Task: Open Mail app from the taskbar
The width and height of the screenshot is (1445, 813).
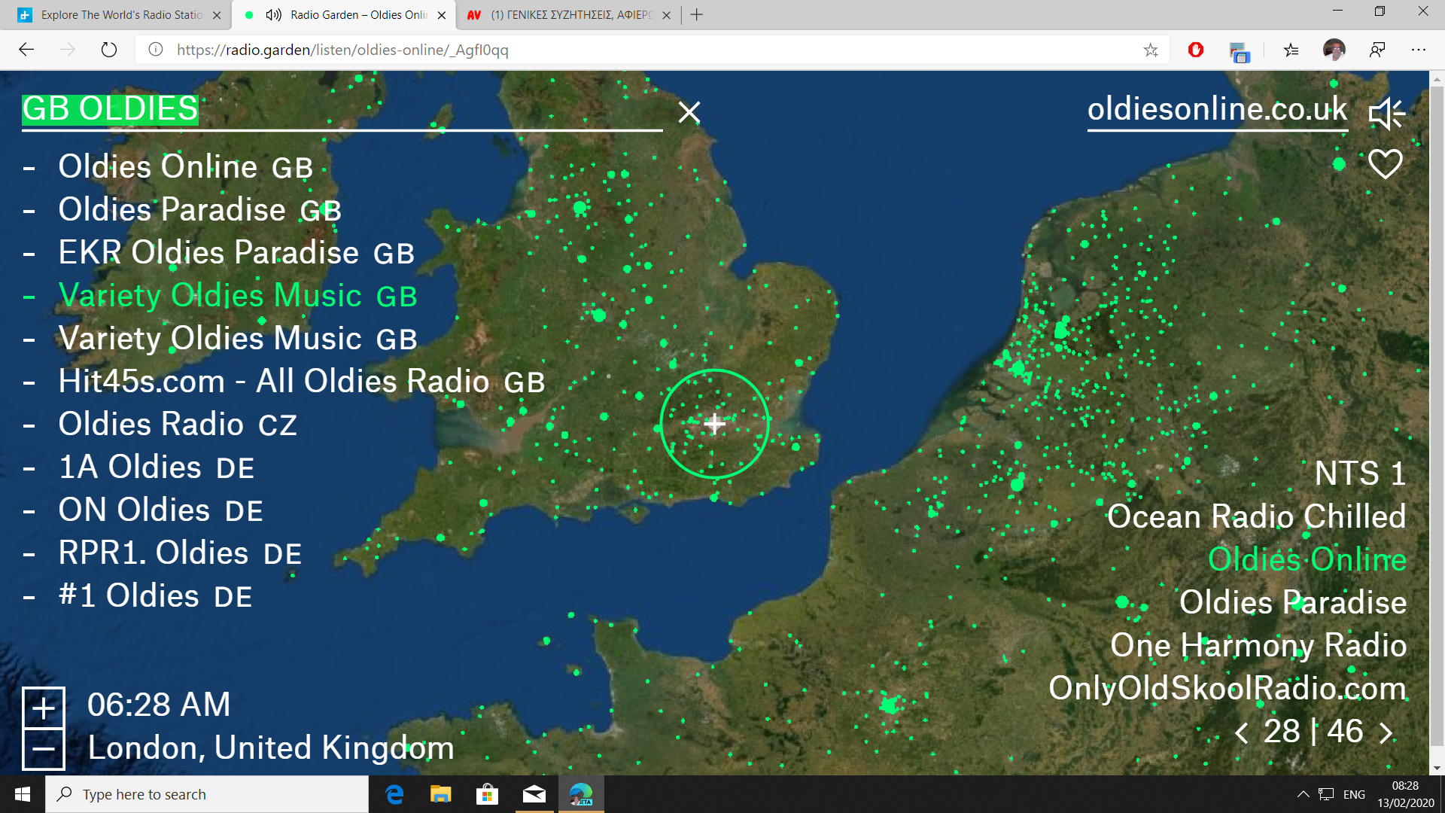Action: [534, 794]
